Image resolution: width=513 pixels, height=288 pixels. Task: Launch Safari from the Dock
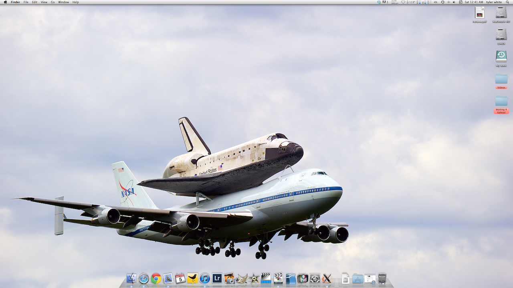tap(144, 278)
